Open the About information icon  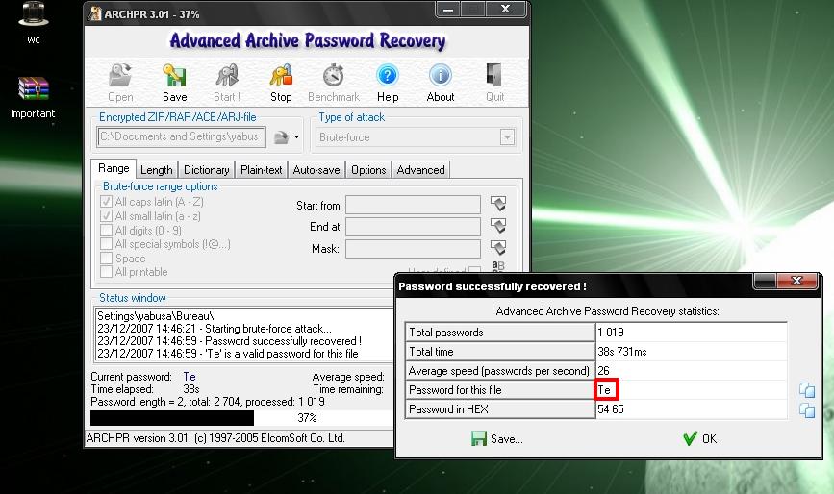(441, 75)
